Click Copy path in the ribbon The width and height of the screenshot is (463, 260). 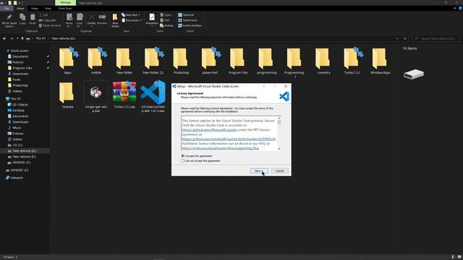tap(47, 20)
